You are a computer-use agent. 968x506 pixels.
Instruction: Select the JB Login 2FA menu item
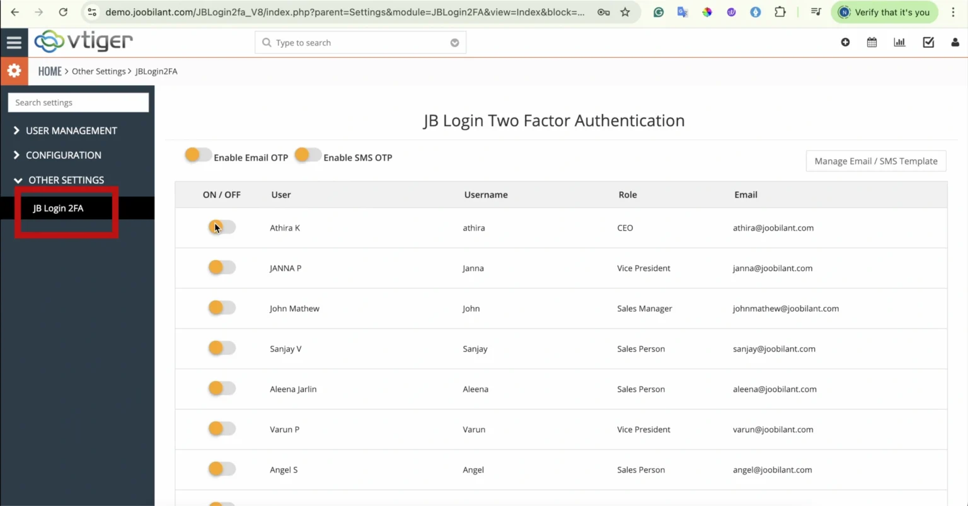(x=58, y=208)
